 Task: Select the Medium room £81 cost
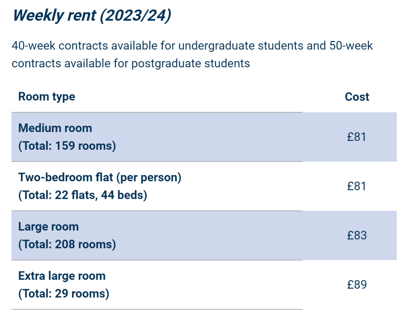click(x=357, y=137)
